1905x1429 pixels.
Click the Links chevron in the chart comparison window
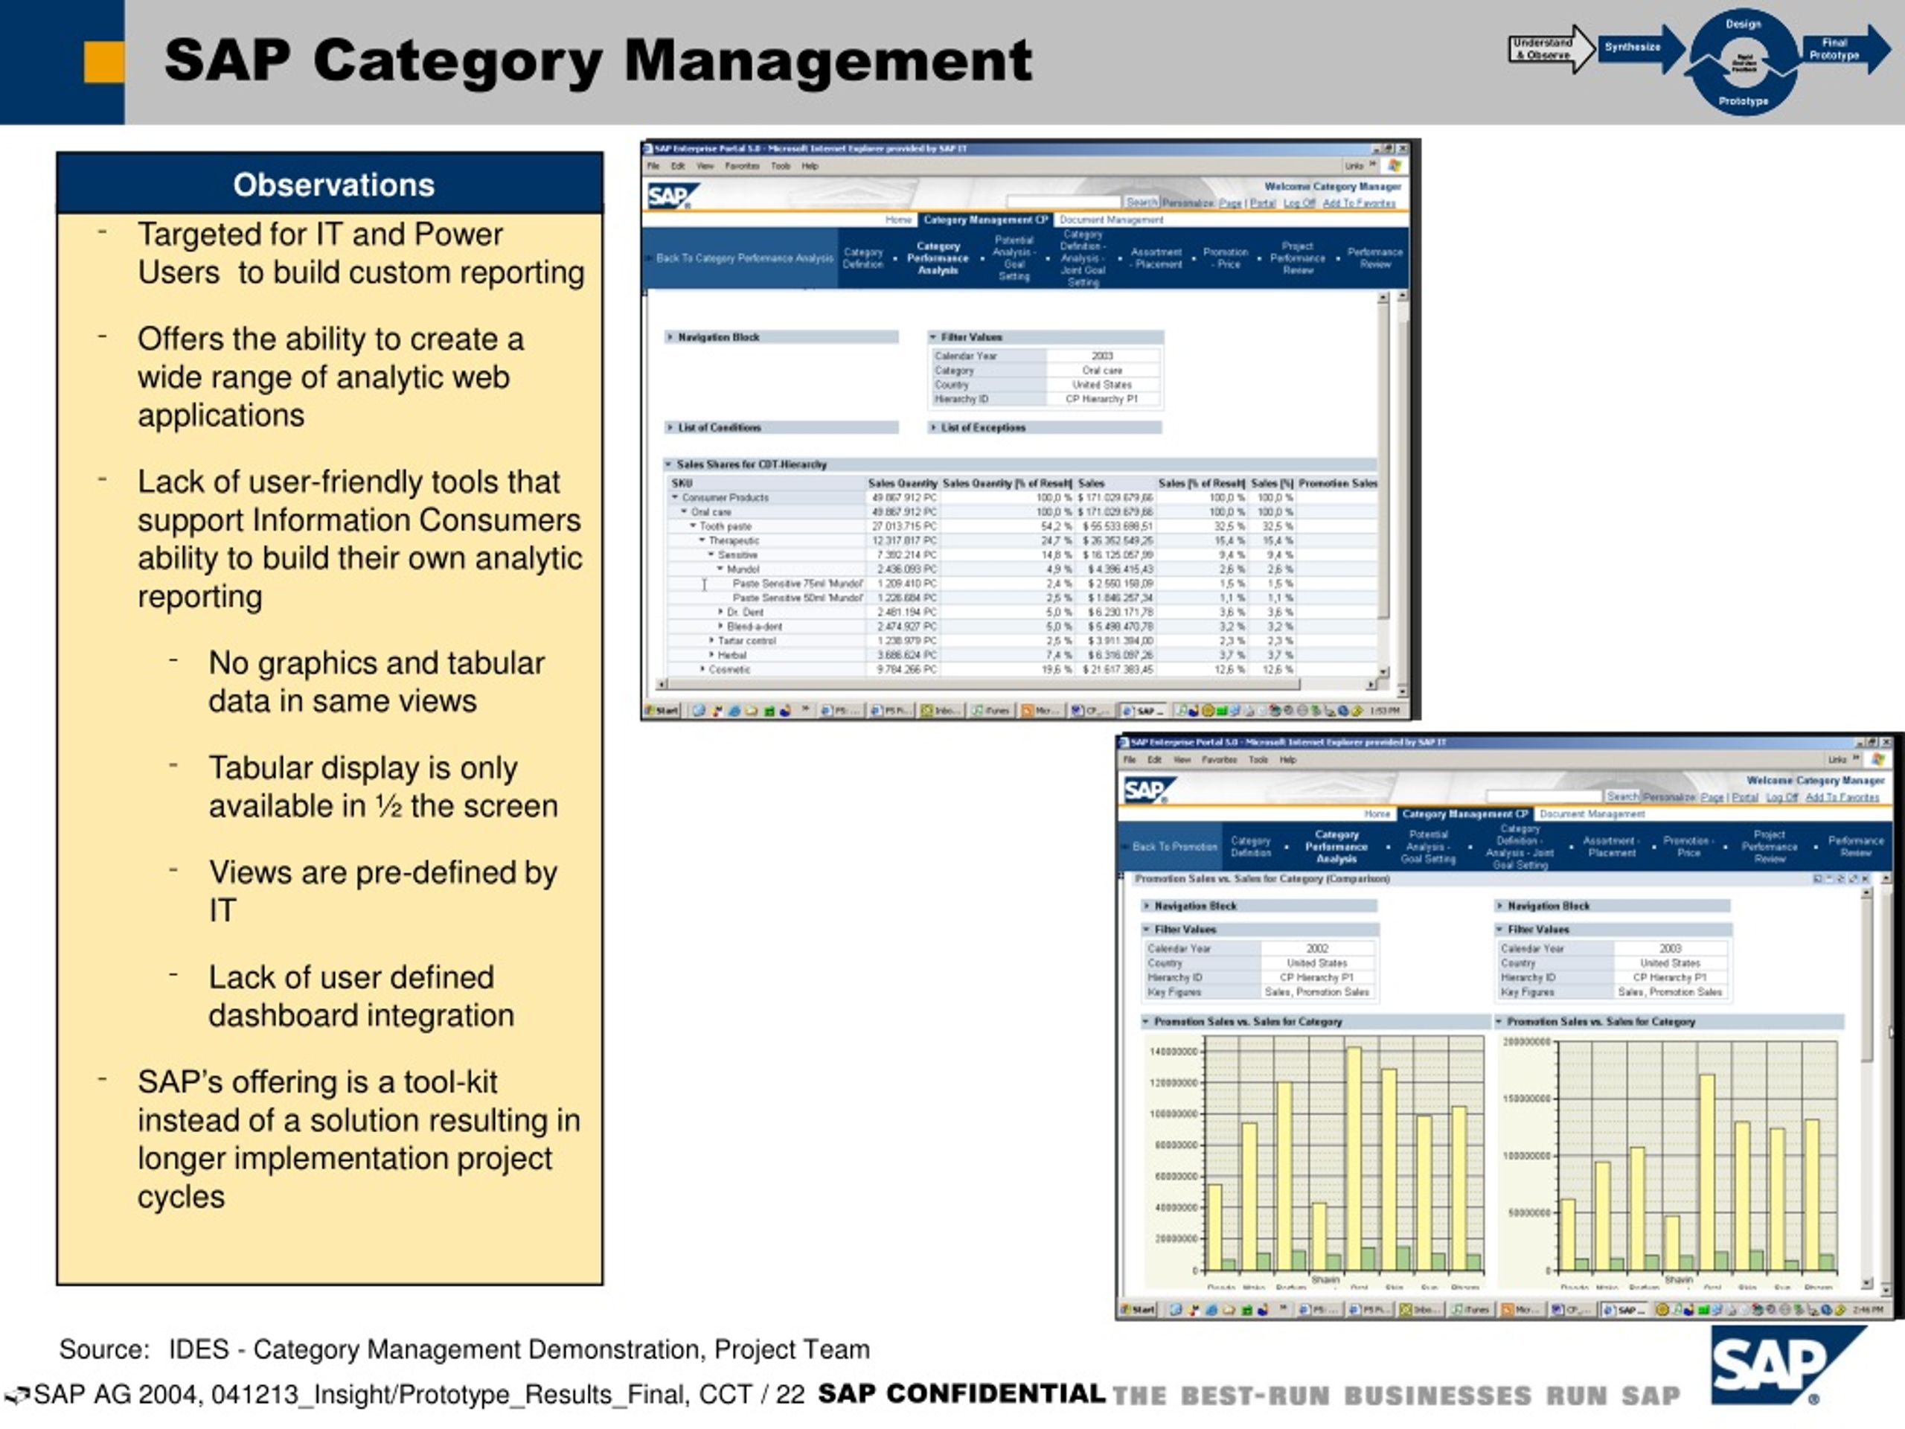click(x=1856, y=759)
